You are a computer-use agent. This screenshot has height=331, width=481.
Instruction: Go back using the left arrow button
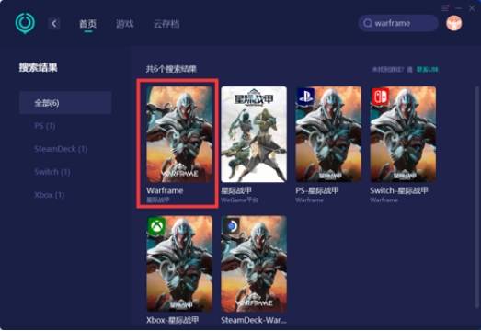coord(54,24)
